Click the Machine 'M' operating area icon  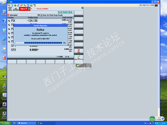(10, 9)
